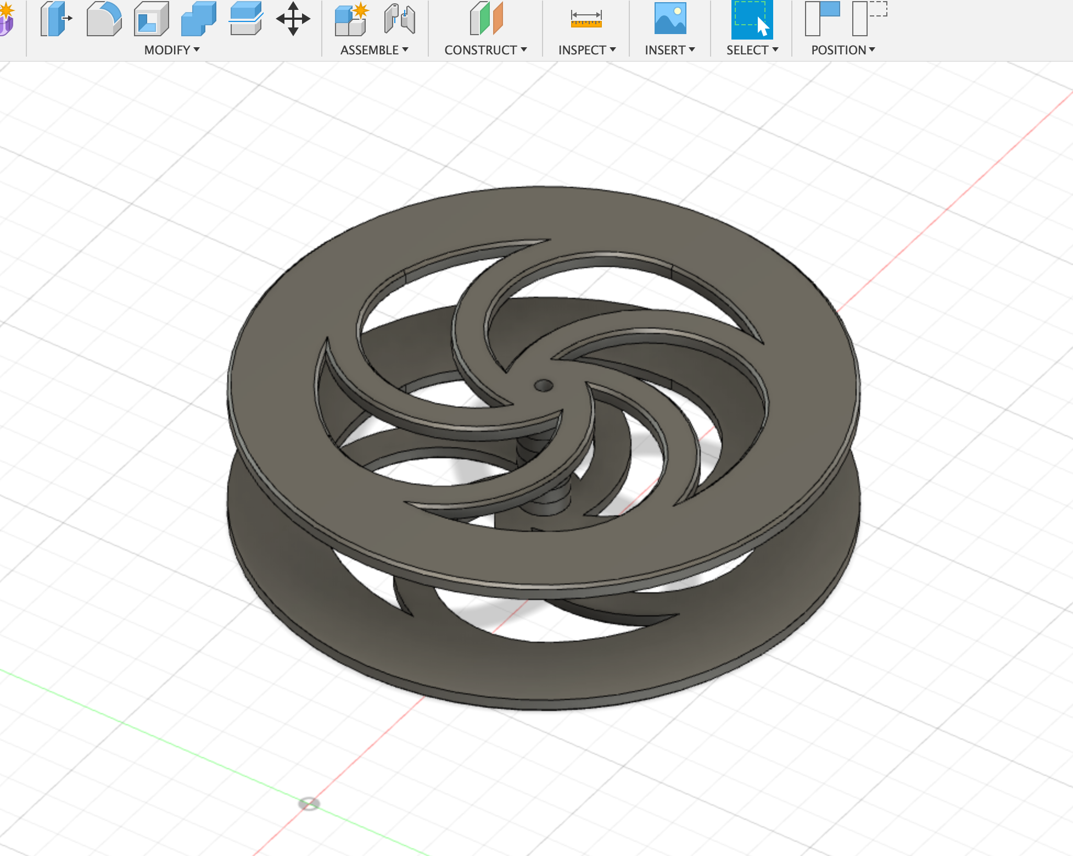
Task: Open the SELECT dropdown menu
Action: click(x=752, y=50)
